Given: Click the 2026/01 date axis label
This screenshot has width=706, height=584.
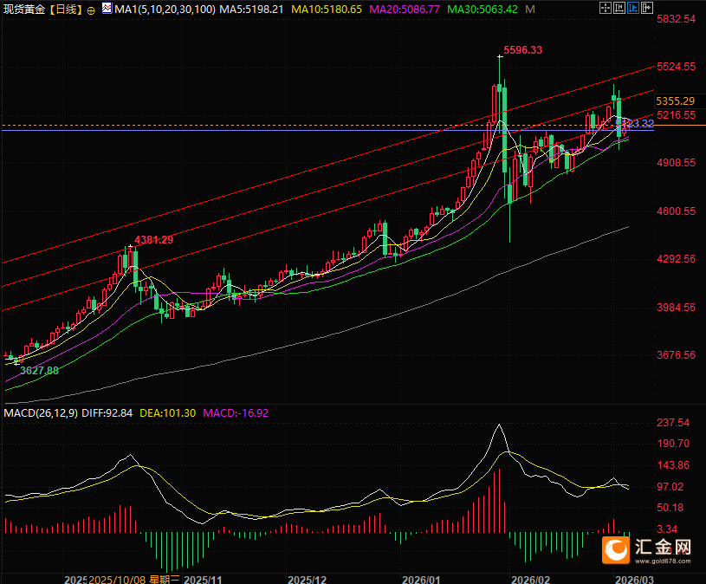Looking at the screenshot, I should click(421, 580).
